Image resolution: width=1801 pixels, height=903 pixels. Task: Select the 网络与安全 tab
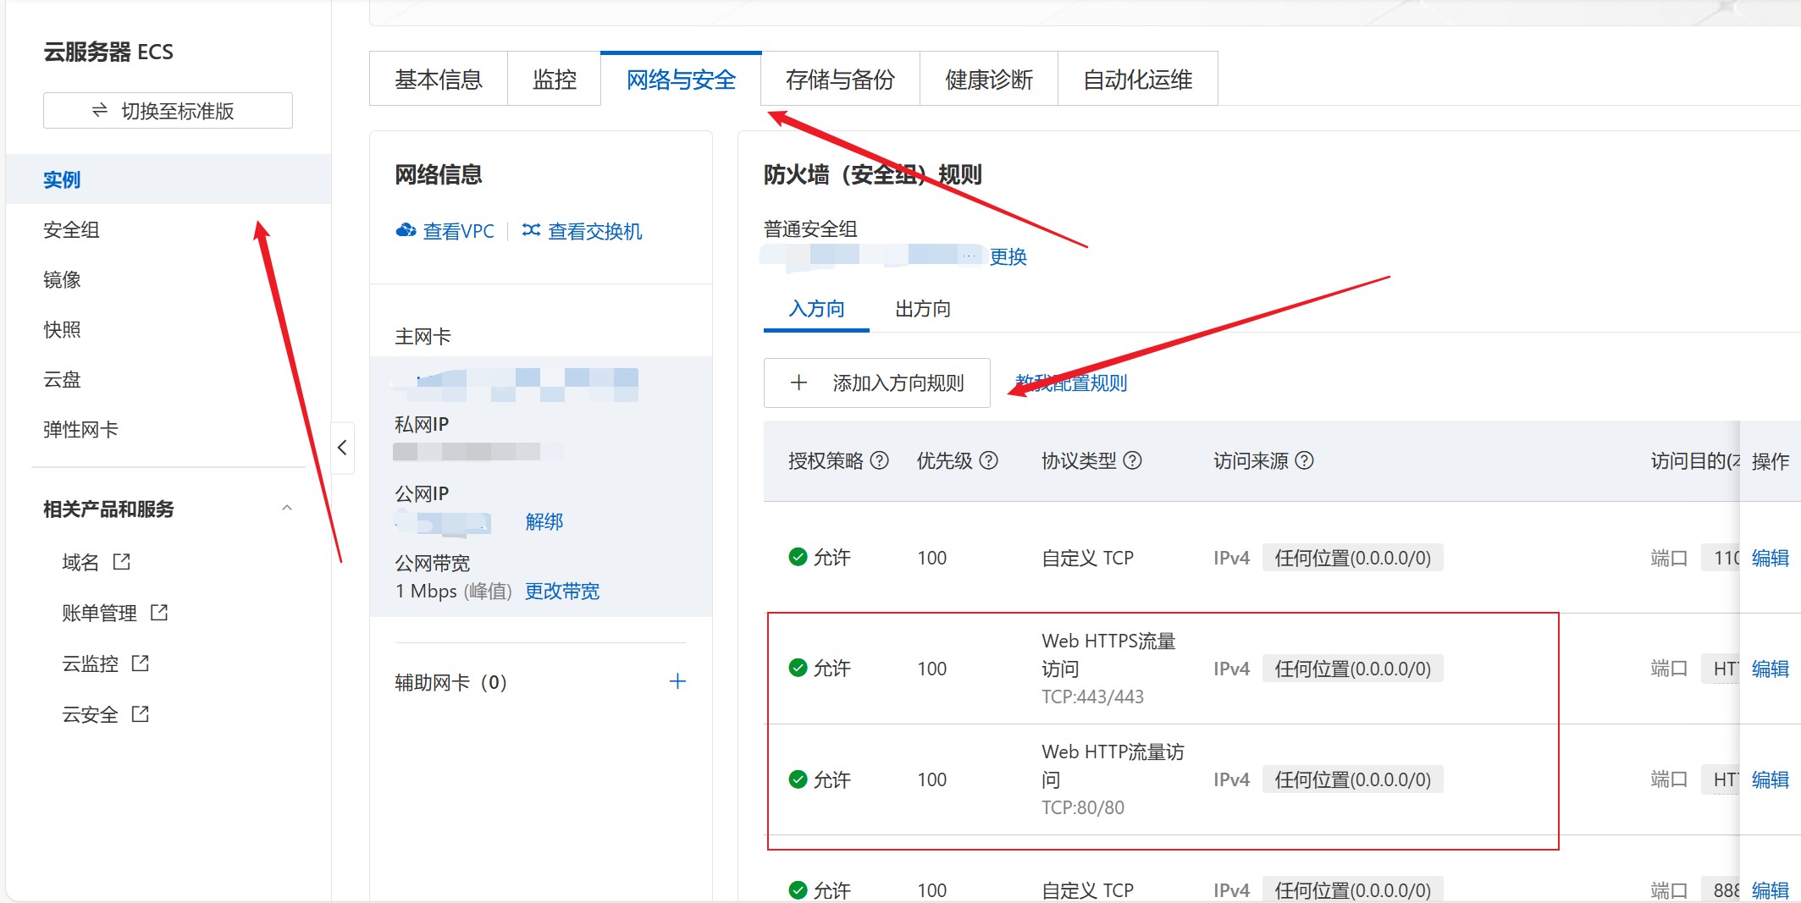tap(681, 79)
